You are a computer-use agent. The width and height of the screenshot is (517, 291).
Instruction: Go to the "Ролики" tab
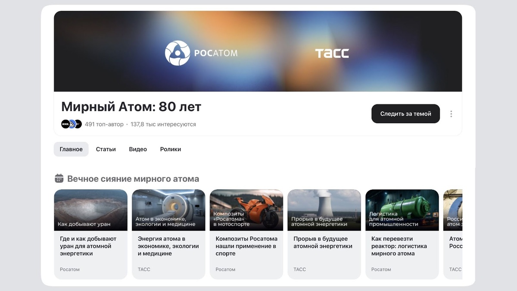[x=171, y=149]
